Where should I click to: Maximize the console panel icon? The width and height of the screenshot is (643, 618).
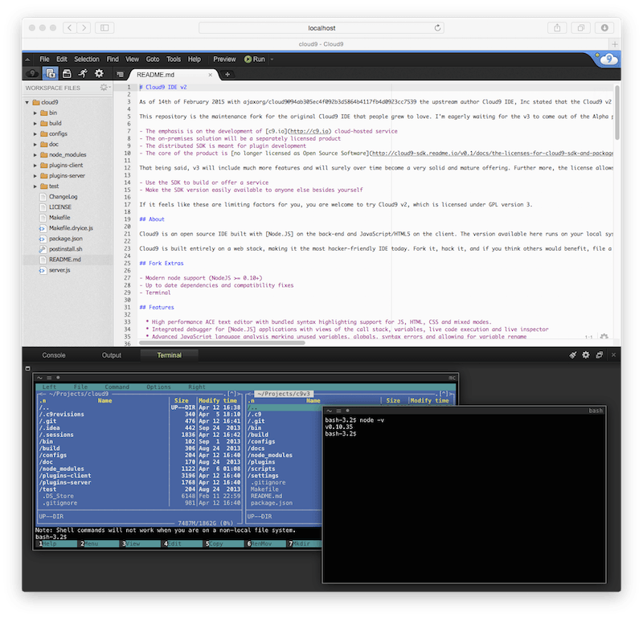(x=599, y=355)
